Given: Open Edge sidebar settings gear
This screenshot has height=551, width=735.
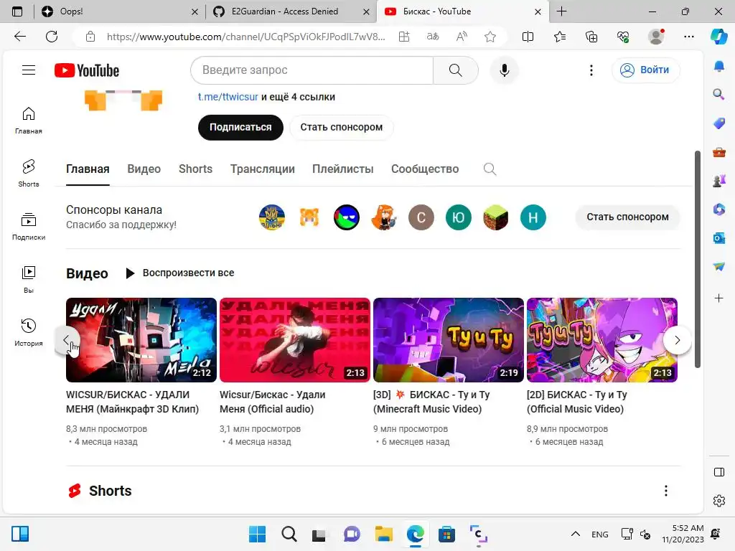Looking at the screenshot, I should pos(718,501).
